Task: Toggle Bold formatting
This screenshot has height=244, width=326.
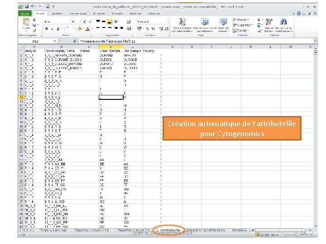Action: (47, 28)
